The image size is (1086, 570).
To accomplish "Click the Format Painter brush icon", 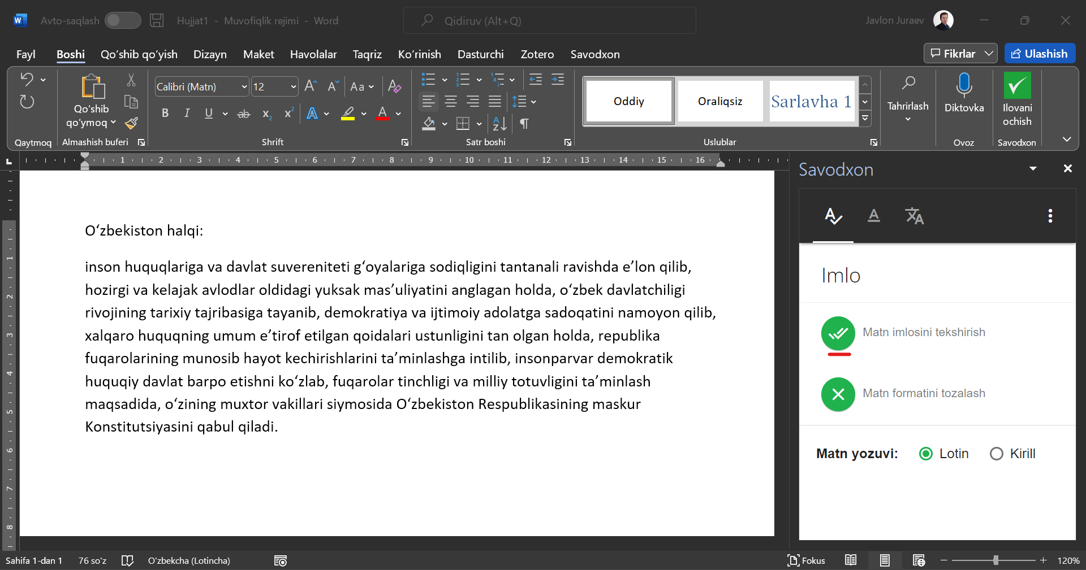I will click(x=131, y=123).
